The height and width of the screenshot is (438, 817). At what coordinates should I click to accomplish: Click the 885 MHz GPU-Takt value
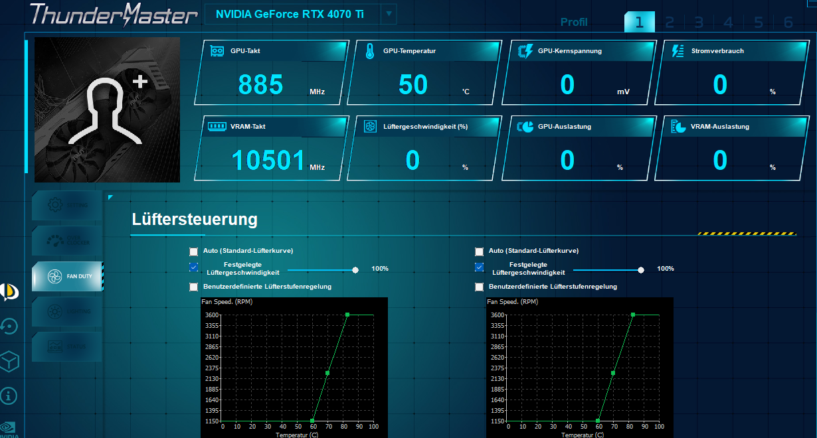[260, 85]
